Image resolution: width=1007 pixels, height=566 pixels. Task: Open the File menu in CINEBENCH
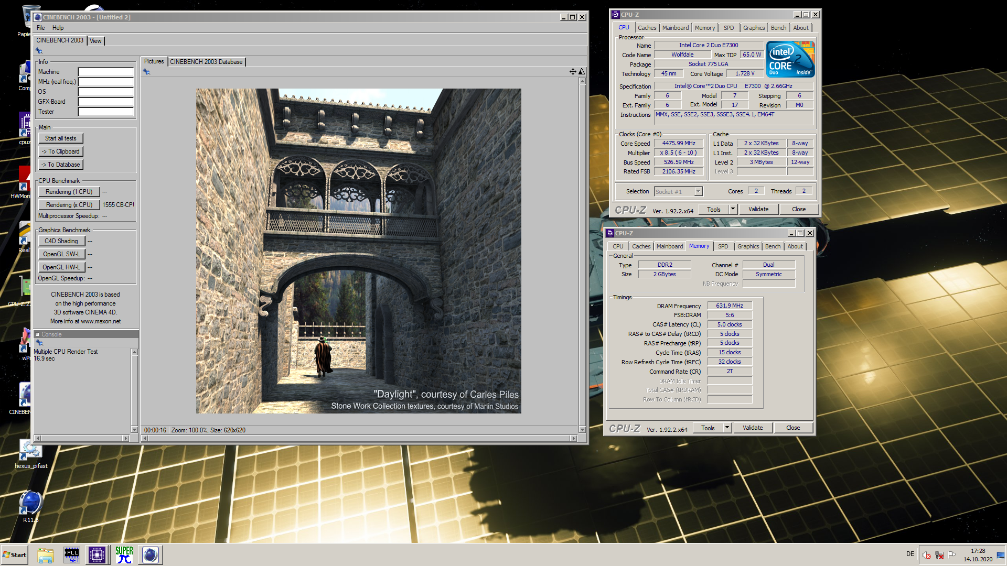41,28
